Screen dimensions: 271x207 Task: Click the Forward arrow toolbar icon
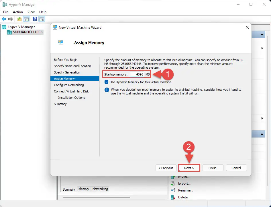(11, 19)
